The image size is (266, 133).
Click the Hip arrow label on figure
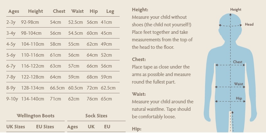click(x=239, y=99)
